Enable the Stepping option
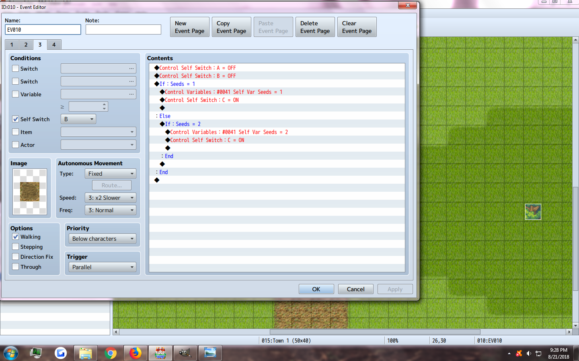 pos(16,247)
